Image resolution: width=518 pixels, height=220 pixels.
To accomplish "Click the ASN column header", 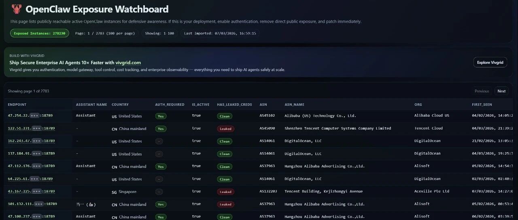I will [263, 105].
